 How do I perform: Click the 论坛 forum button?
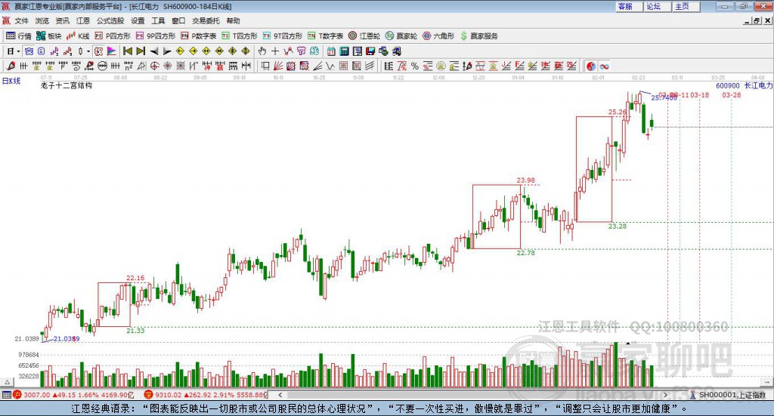pyautogui.click(x=657, y=6)
